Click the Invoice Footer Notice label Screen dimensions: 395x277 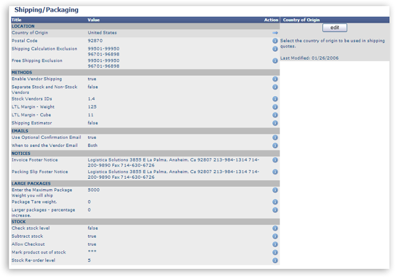pyautogui.click(x=35, y=160)
